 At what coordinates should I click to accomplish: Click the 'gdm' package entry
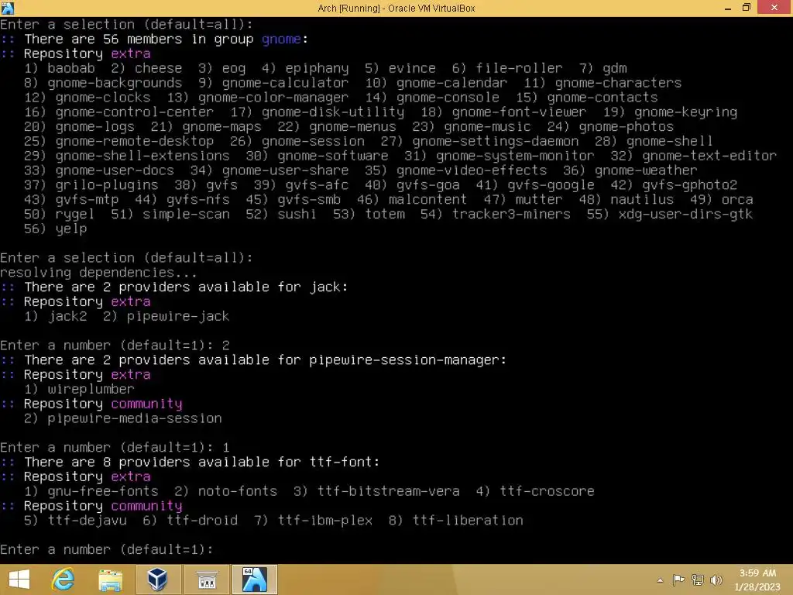[614, 69]
